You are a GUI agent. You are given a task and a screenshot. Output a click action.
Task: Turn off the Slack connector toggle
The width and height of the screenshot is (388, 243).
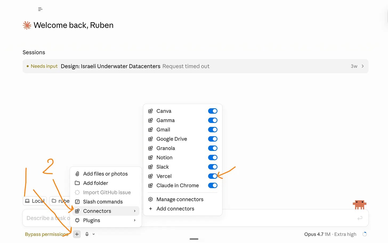pyautogui.click(x=213, y=167)
